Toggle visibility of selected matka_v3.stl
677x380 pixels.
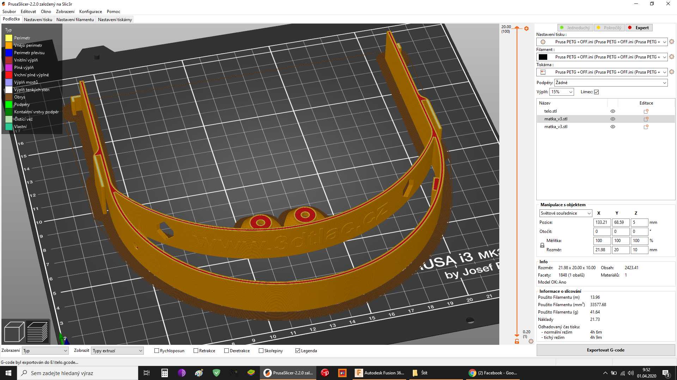[613, 119]
